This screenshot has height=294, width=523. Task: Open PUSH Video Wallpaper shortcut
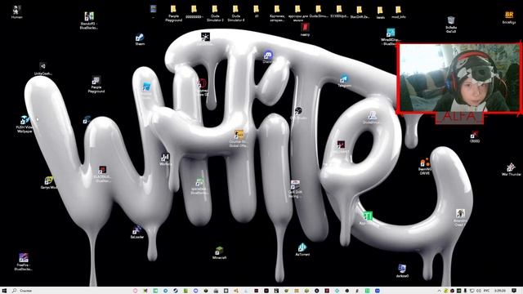[x=25, y=124]
